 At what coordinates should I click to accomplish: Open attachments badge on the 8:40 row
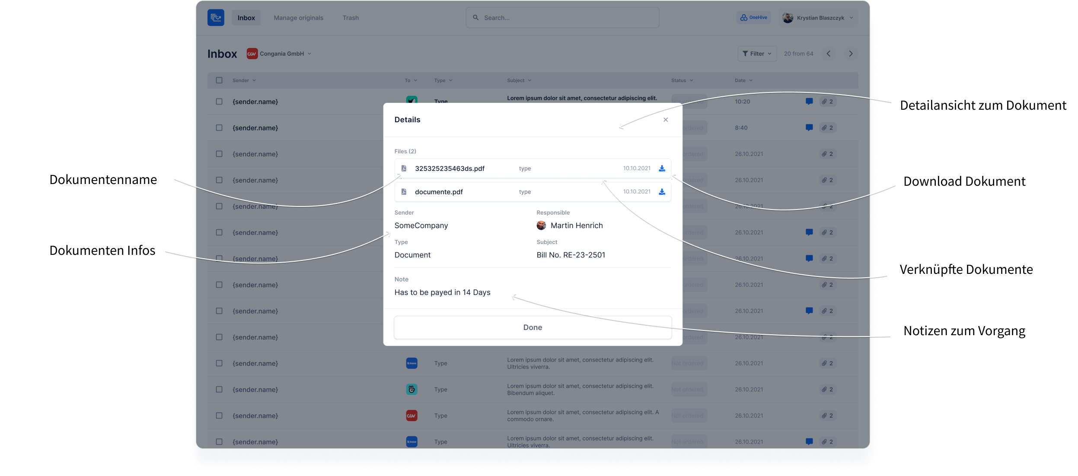click(x=827, y=128)
